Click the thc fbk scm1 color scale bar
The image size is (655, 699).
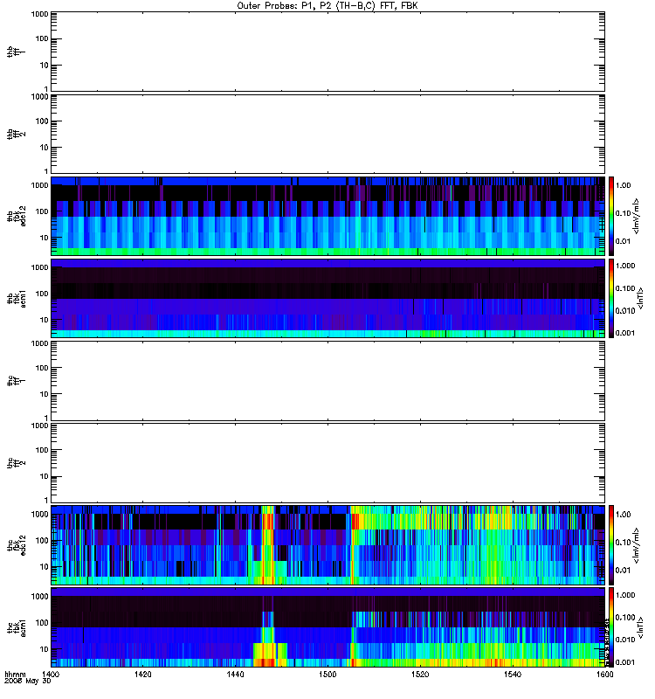pyautogui.click(x=611, y=626)
